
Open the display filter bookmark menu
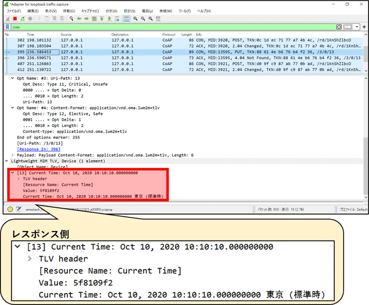pos(7,27)
